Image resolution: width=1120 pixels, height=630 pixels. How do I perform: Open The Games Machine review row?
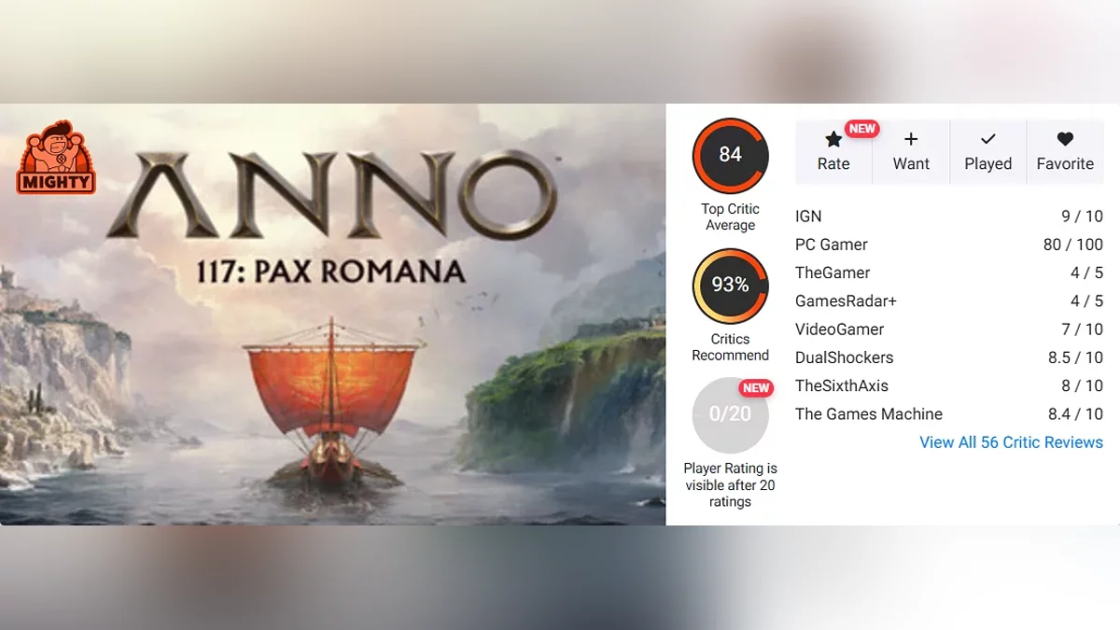[949, 413]
